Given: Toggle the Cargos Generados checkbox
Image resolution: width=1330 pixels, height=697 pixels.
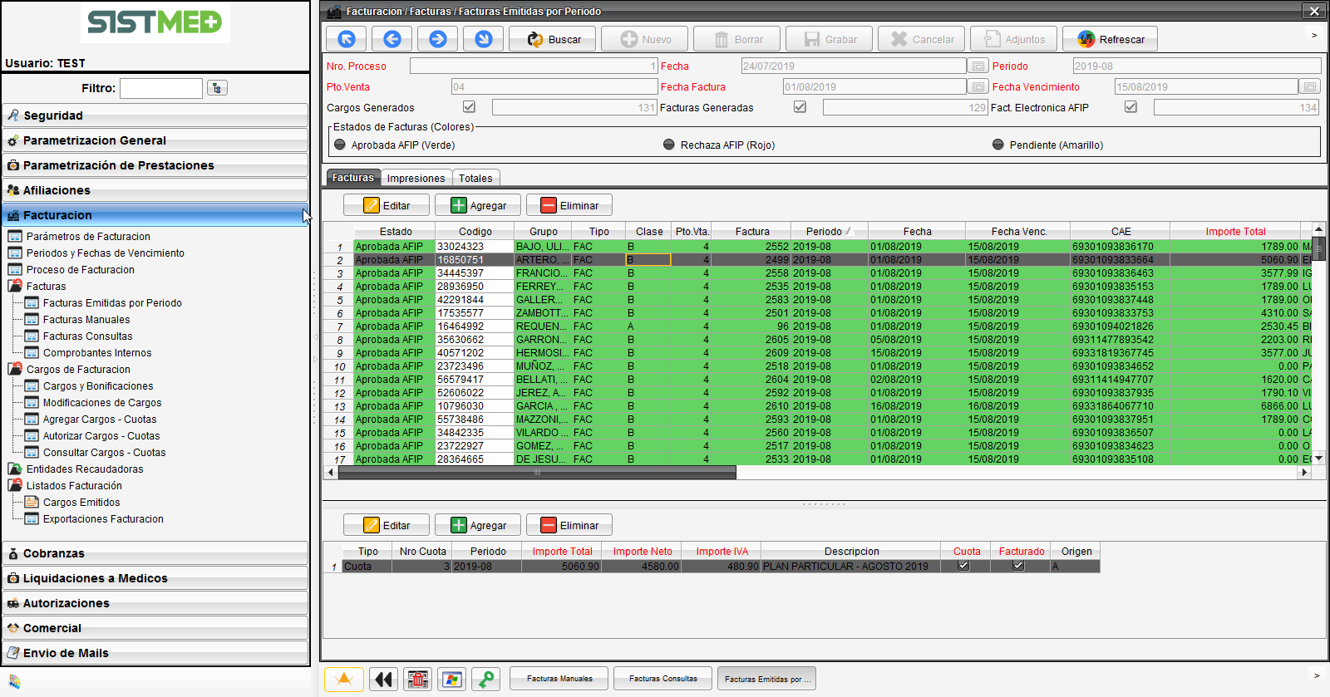Looking at the screenshot, I should pos(469,107).
